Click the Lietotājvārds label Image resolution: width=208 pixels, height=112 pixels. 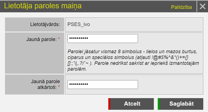coord(45,24)
